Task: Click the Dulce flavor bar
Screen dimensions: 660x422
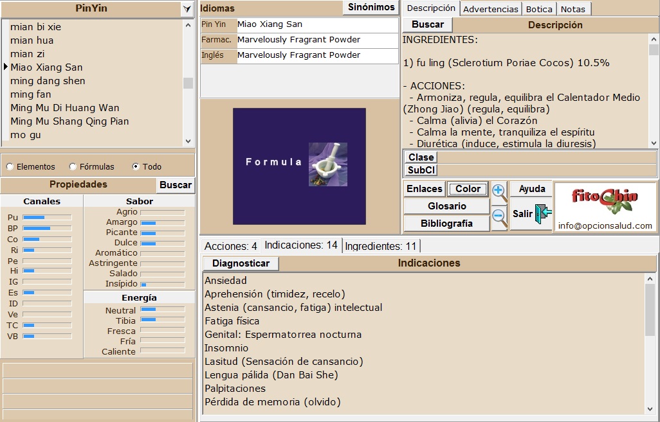Action: 163,243
